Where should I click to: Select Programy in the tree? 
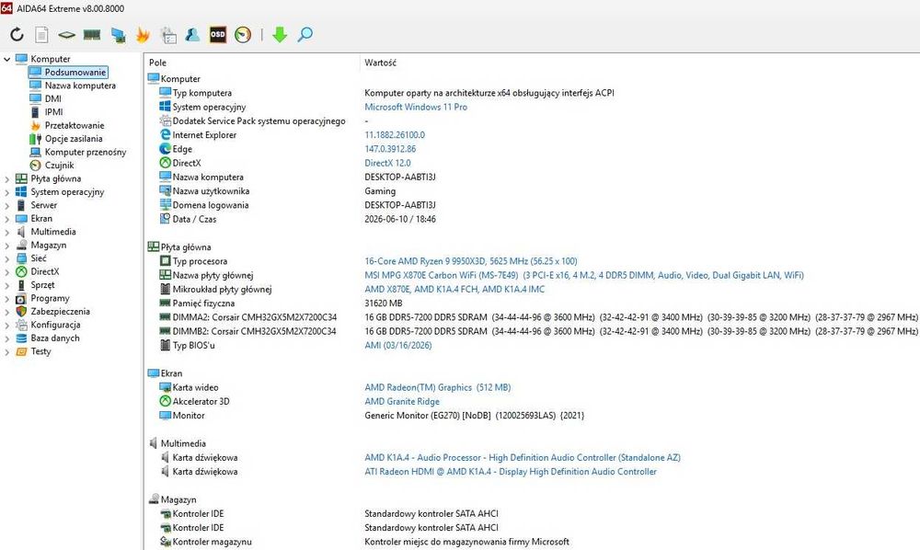50,298
